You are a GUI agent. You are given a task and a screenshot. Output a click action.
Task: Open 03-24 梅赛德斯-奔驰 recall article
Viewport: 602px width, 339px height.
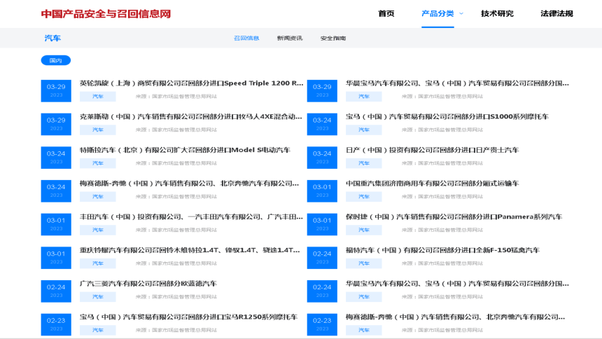tap(189, 184)
